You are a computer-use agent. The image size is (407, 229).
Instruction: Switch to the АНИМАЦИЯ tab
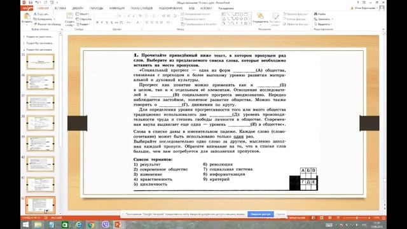[117, 8]
